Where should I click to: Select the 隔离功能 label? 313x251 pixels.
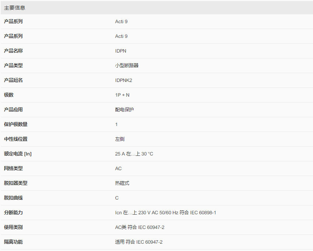13,242
